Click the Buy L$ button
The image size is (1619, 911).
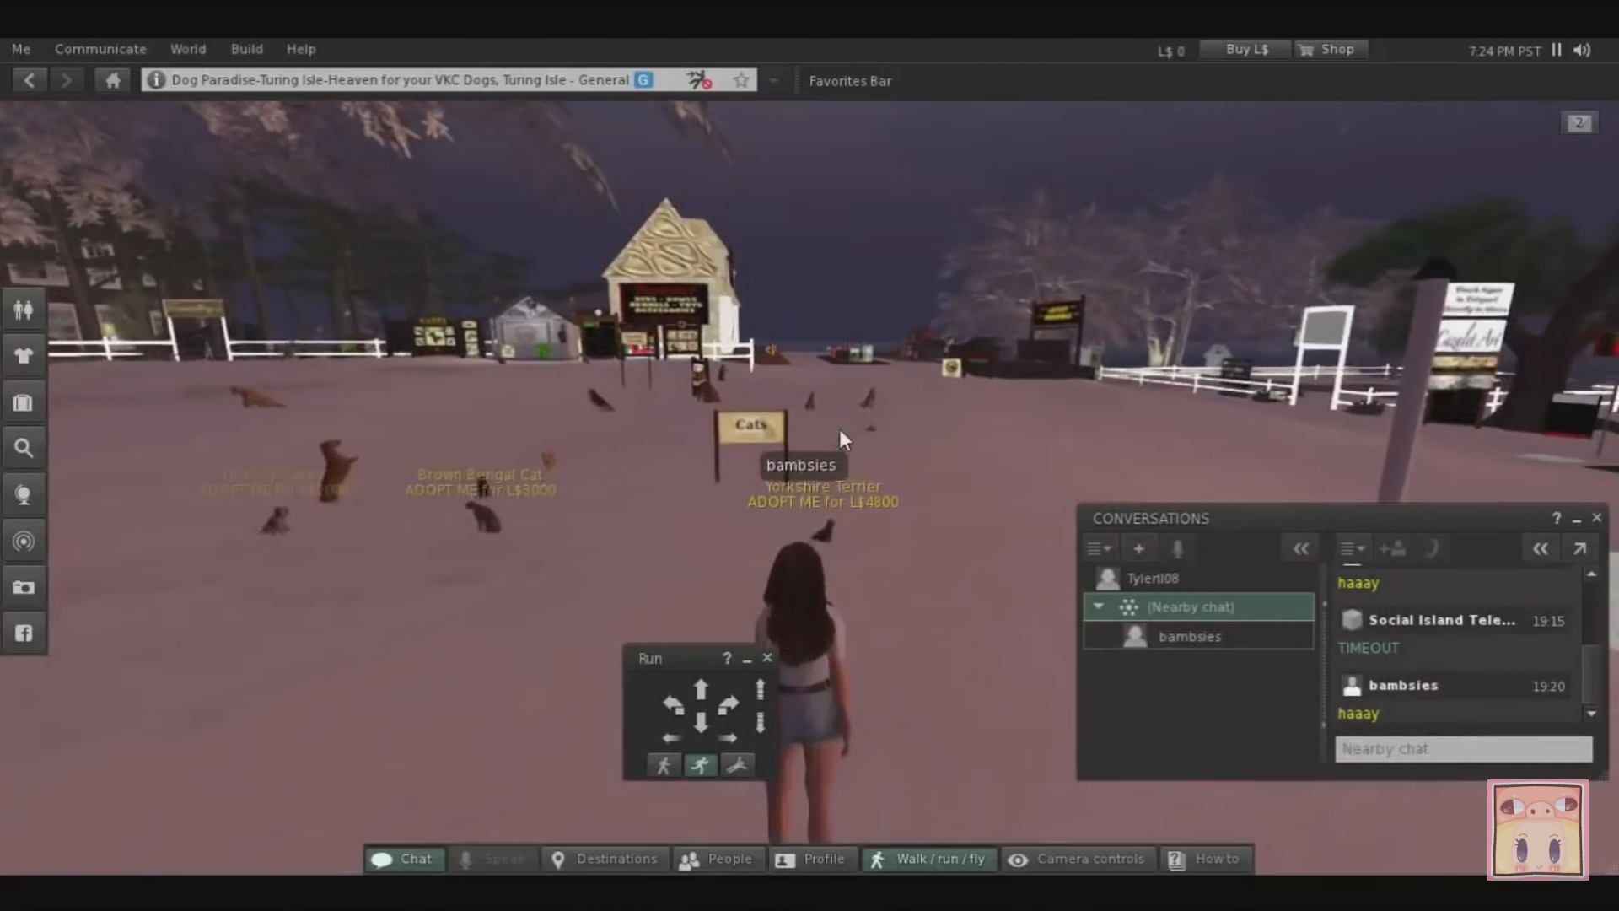pyautogui.click(x=1246, y=49)
